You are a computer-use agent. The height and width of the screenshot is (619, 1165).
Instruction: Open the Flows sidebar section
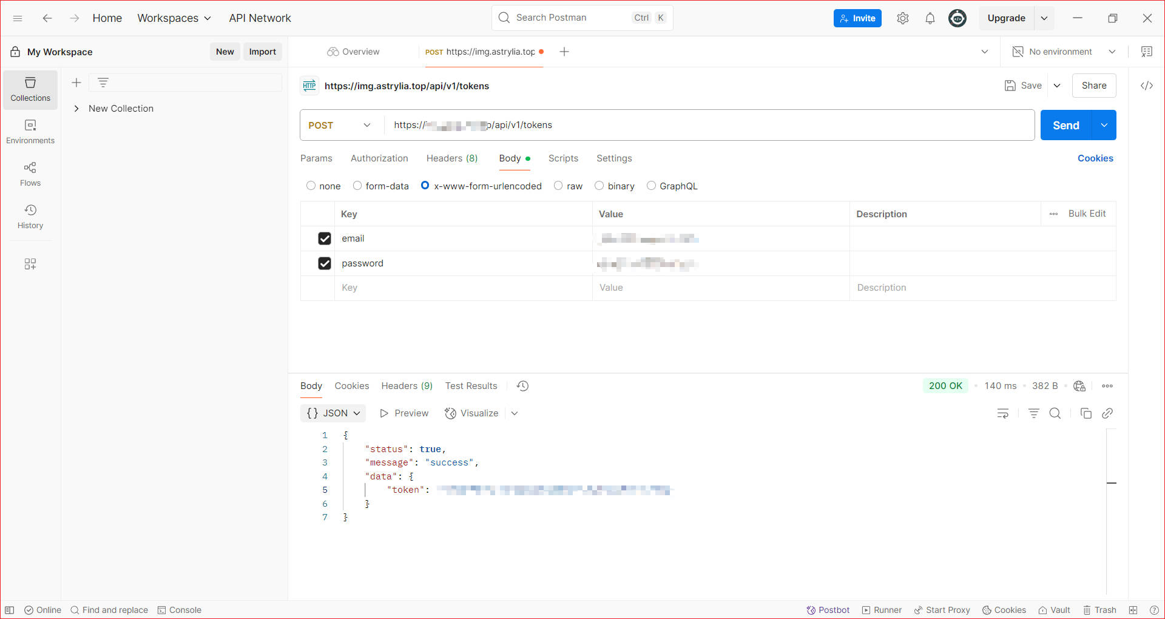30,175
